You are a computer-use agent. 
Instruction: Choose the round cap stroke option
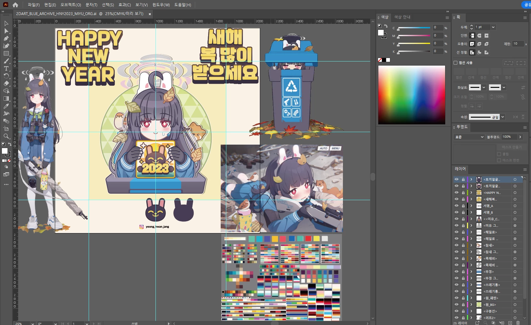coord(479,36)
